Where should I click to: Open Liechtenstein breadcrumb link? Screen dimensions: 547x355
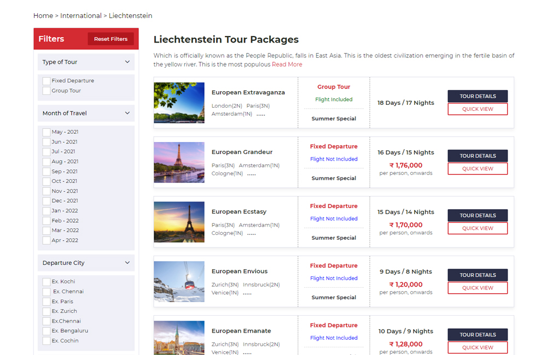[x=130, y=16]
